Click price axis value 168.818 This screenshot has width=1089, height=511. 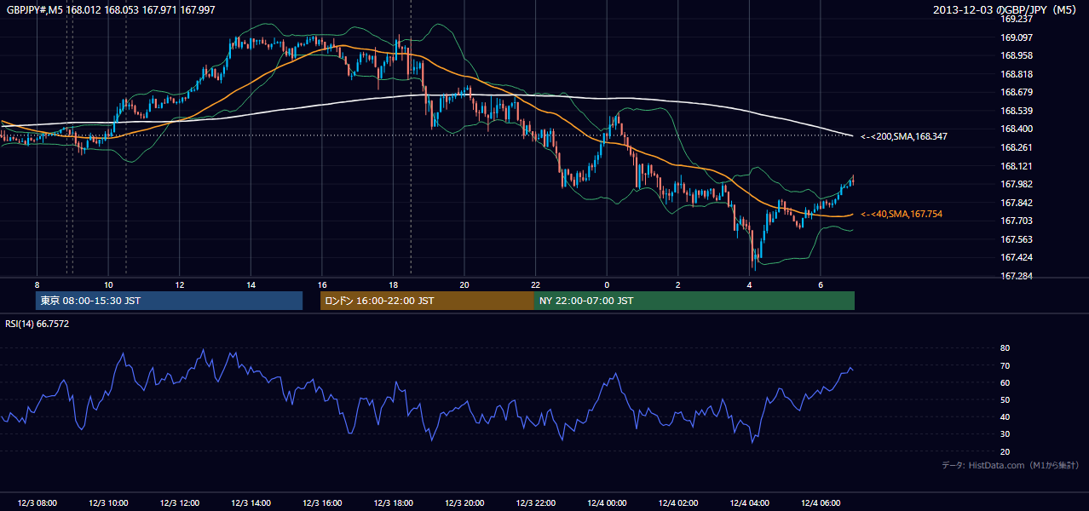click(x=1017, y=74)
